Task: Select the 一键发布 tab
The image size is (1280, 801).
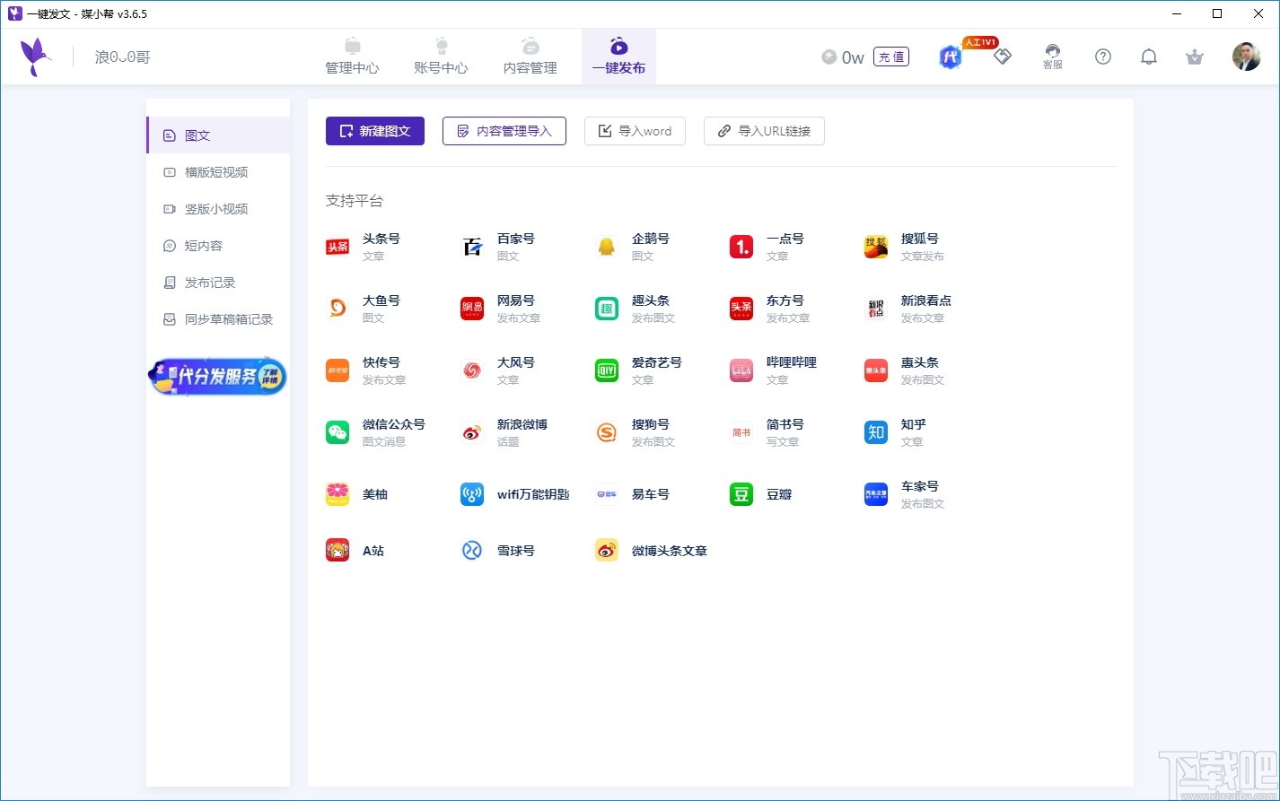Action: tap(618, 57)
